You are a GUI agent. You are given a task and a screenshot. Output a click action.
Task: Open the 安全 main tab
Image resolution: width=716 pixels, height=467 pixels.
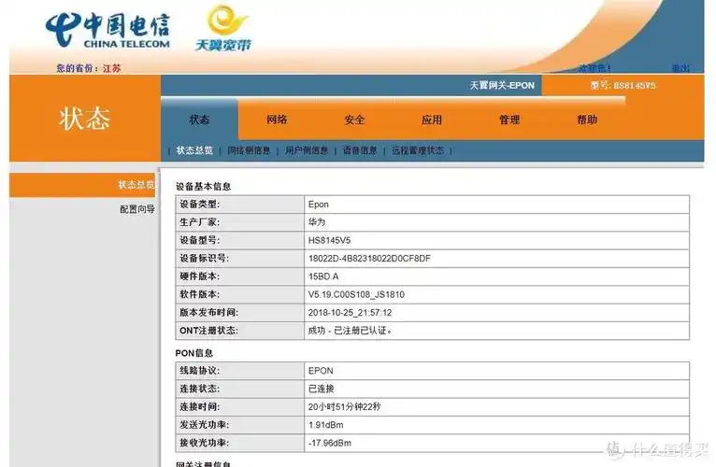click(354, 120)
